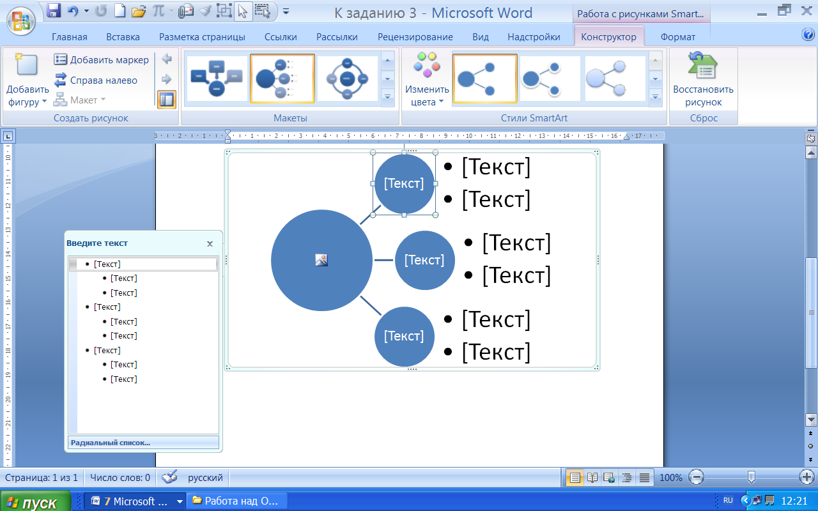Open the undo history dropdown arrow
Viewport: 818px width, 511px height.
86,11
